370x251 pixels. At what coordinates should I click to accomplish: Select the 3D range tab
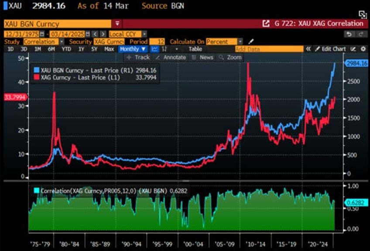(24, 49)
